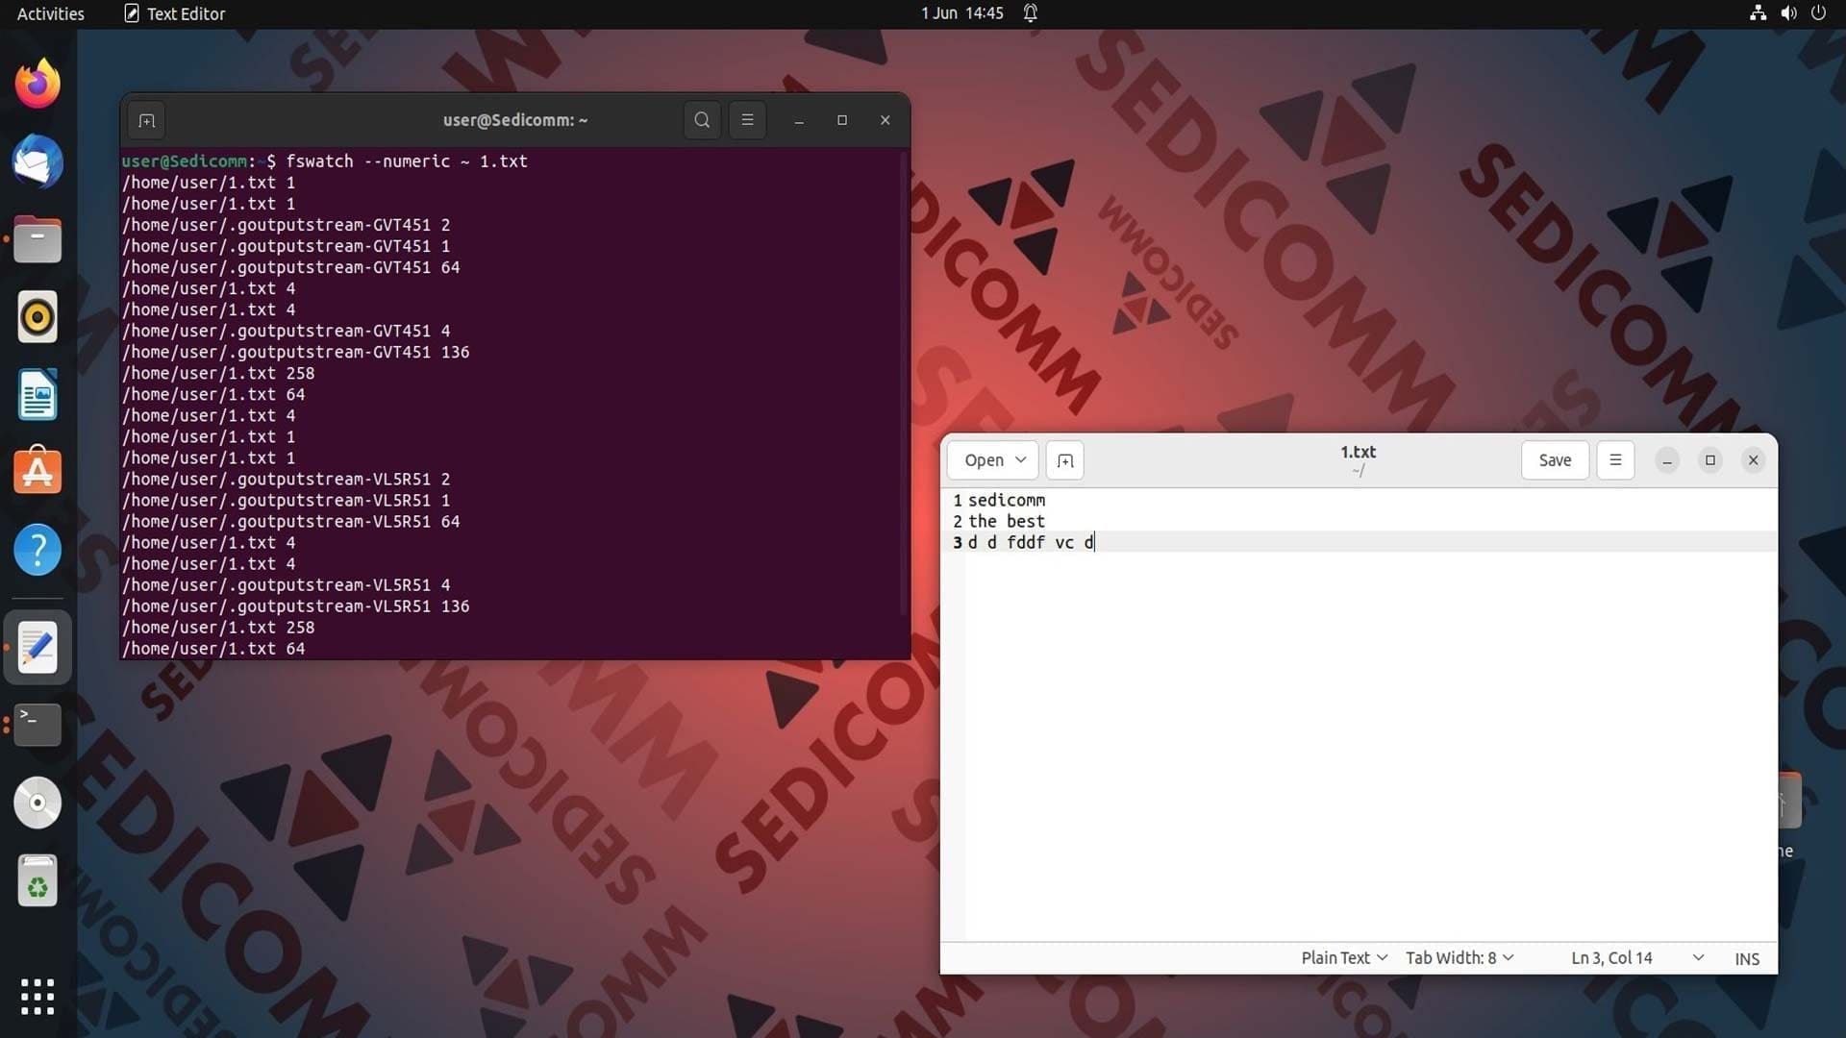Launch LibreOffice Writer from dock
This screenshot has height=1038, width=1846.
37,395
